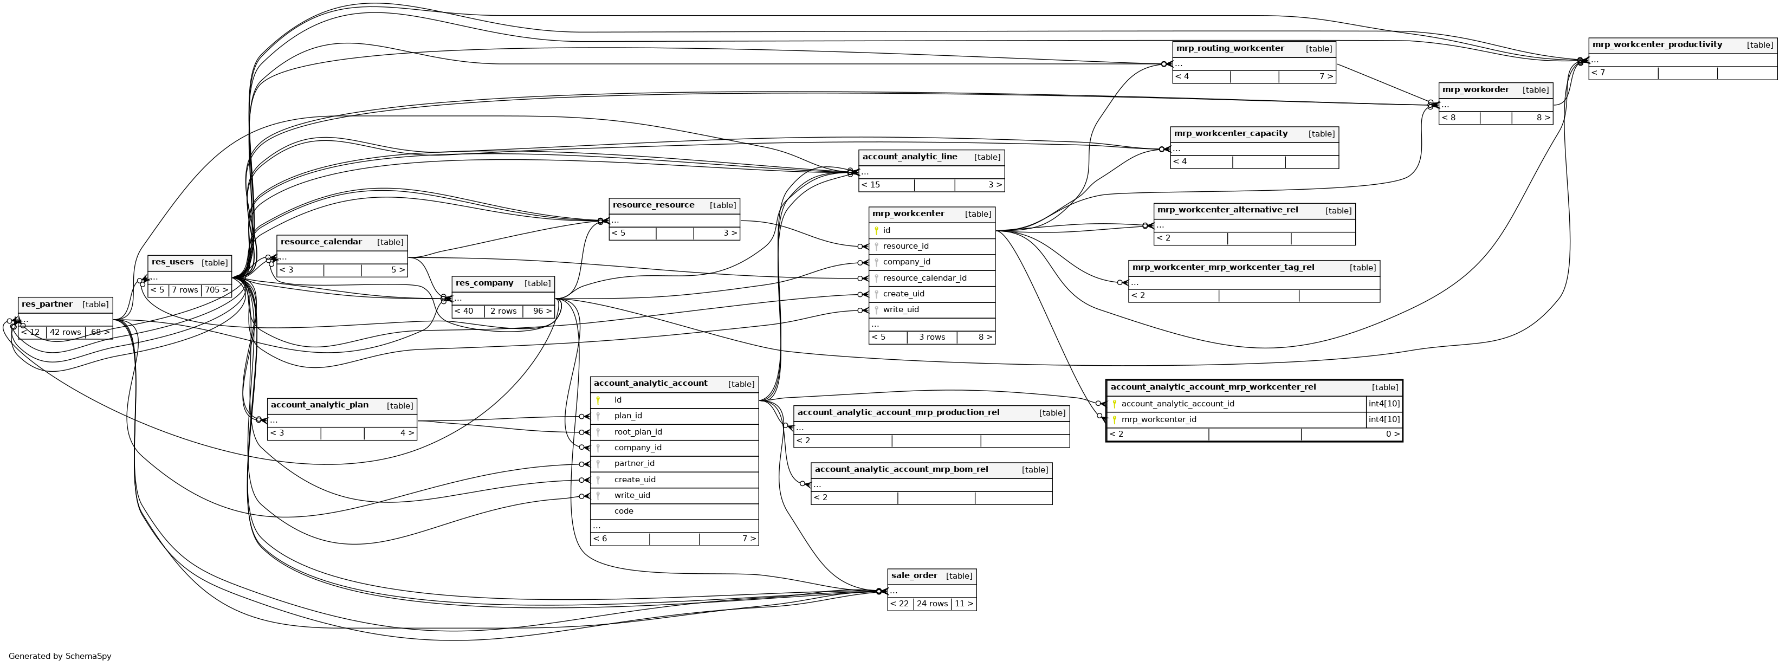Open the res_partner table title
Image resolution: width=1786 pixels, height=667 pixels.
click(x=47, y=305)
